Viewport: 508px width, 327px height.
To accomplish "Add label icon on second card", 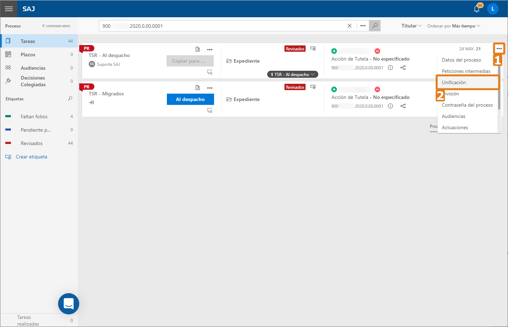I will (x=313, y=87).
